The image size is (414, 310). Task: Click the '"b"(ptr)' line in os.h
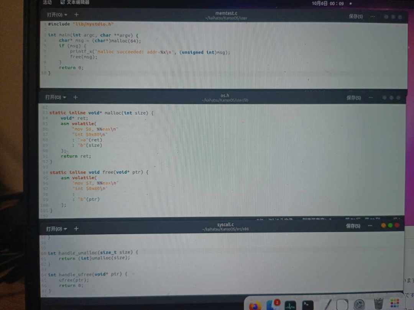click(87, 199)
